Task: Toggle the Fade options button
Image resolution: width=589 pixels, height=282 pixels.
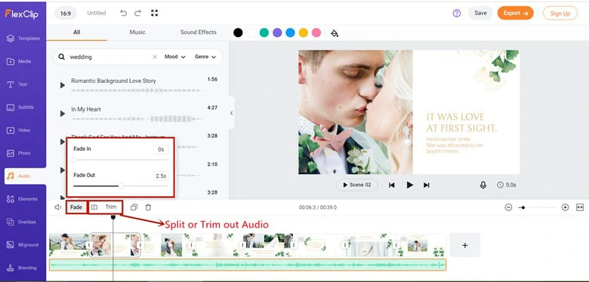Action: [76, 207]
